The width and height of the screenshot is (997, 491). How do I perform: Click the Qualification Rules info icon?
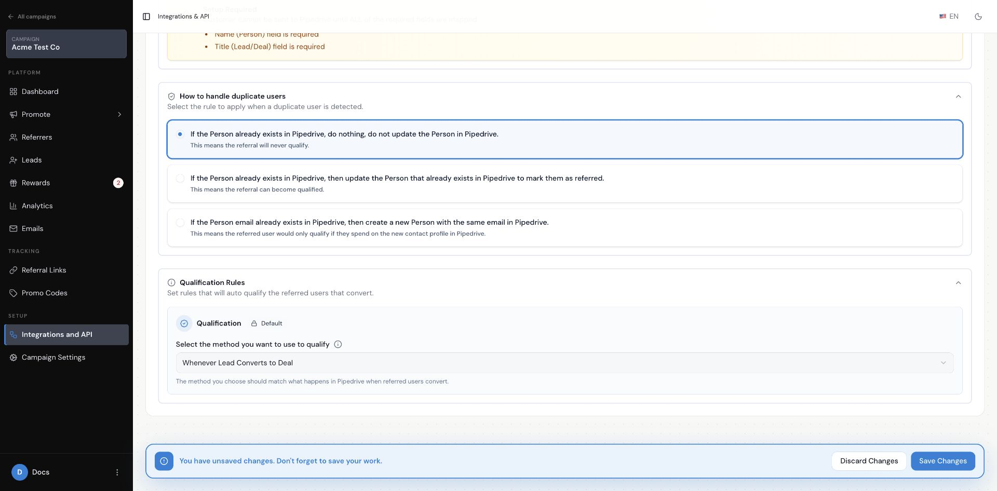click(x=171, y=283)
